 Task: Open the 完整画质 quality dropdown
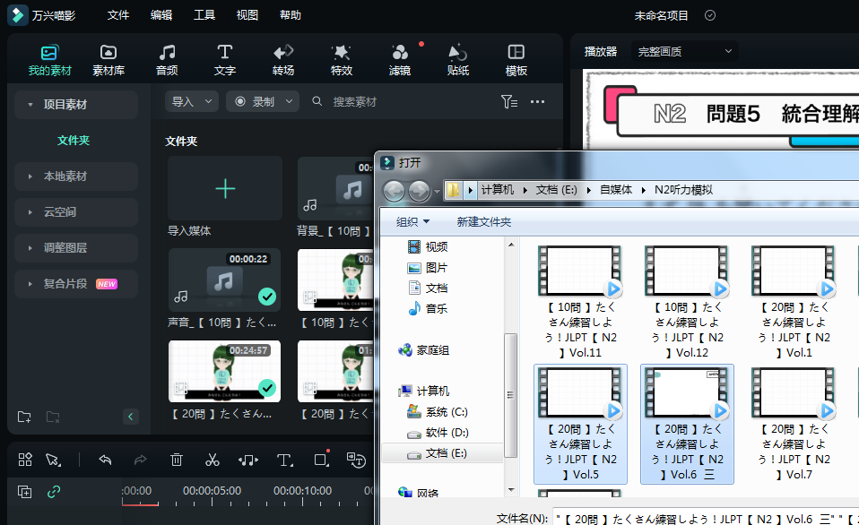coord(685,51)
